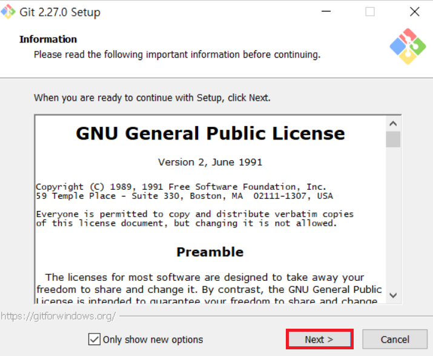This screenshot has height=356, width=433.
Task: Click the license scrollbar down arrow
Action: coord(393,295)
